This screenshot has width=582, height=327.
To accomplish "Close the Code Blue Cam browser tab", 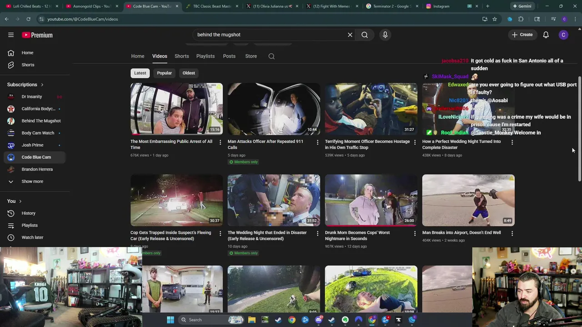I will 177,6.
